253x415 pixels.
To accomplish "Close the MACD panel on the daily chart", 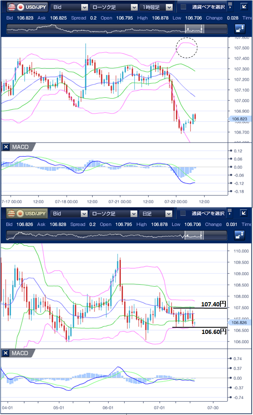I will (x=6, y=353).
